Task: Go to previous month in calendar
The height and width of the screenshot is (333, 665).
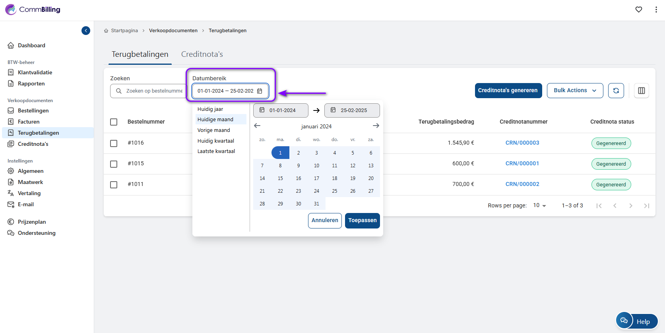Action: click(x=257, y=126)
